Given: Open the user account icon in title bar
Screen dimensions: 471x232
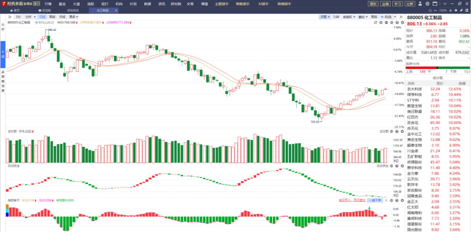Looking at the screenshot, I should click(x=420, y=4).
